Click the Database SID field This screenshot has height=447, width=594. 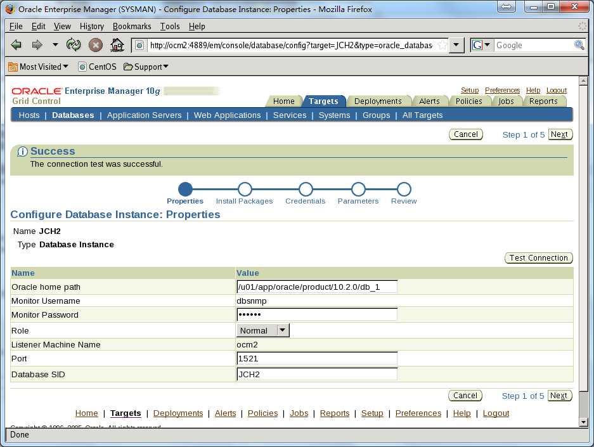tap(317, 374)
